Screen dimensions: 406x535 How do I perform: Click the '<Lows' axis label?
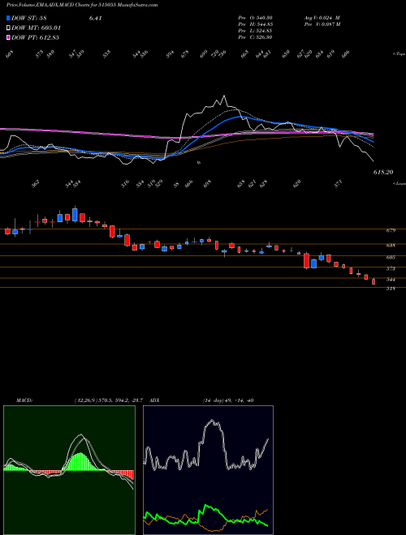pyautogui.click(x=399, y=183)
